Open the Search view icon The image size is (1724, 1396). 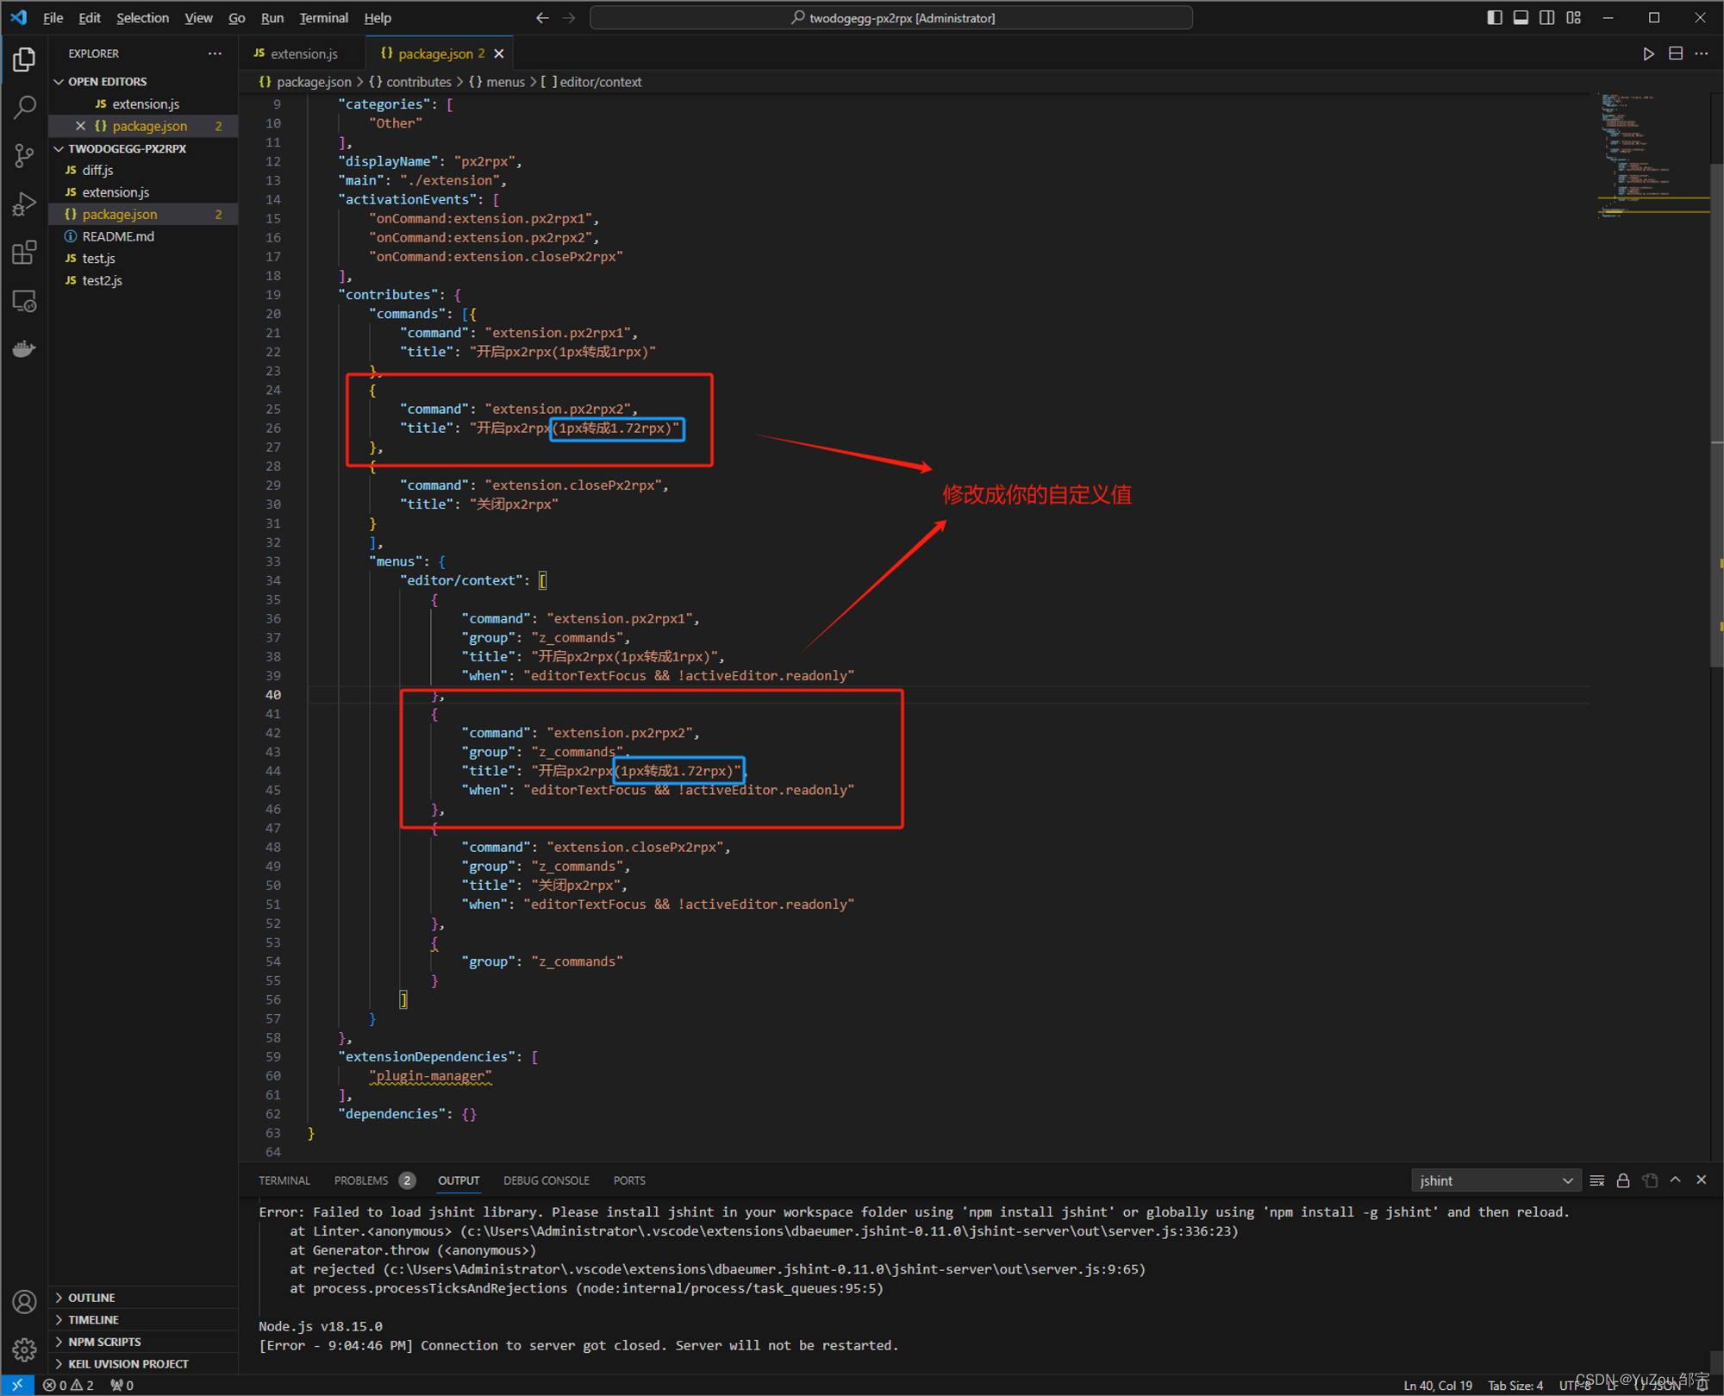coord(24,108)
